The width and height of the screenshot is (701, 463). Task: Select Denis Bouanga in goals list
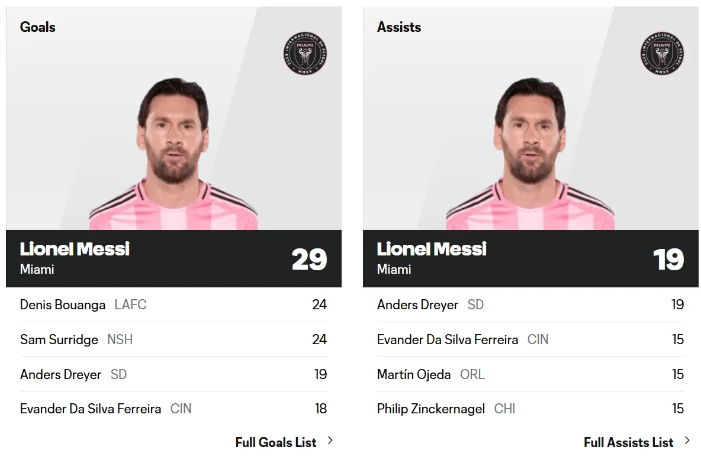click(x=63, y=305)
